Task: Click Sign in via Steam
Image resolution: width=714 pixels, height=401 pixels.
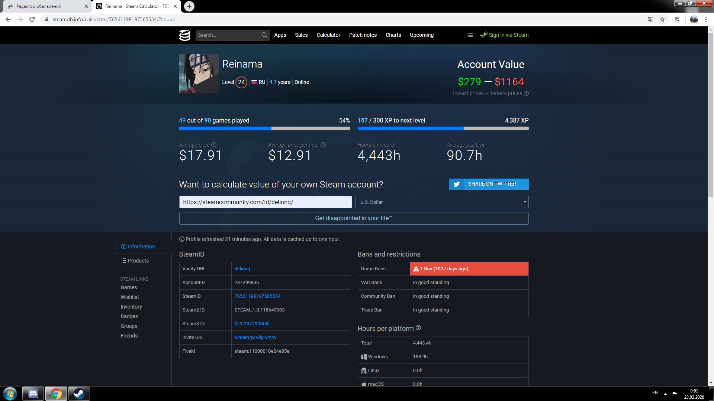Action: coord(504,35)
